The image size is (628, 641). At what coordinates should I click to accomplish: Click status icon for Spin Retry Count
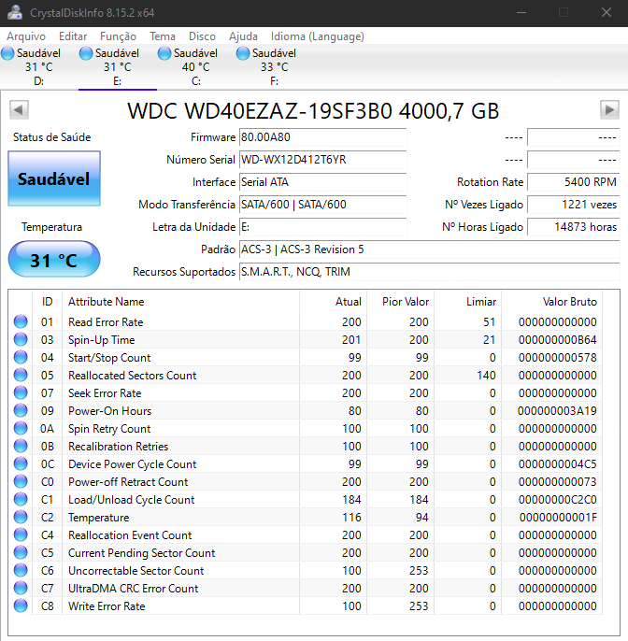(x=21, y=428)
